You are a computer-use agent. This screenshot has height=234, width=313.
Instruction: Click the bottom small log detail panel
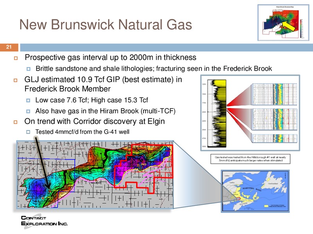tap(275, 138)
